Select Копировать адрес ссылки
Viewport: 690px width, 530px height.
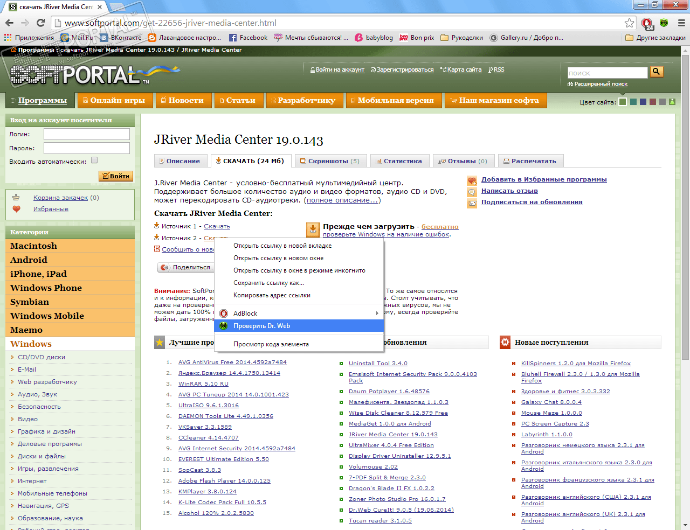299,295
